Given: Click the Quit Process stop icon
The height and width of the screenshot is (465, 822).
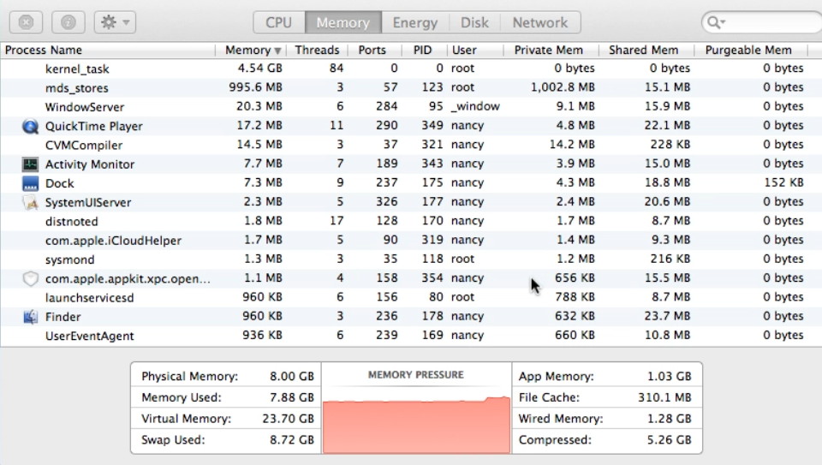Looking at the screenshot, I should click(27, 22).
